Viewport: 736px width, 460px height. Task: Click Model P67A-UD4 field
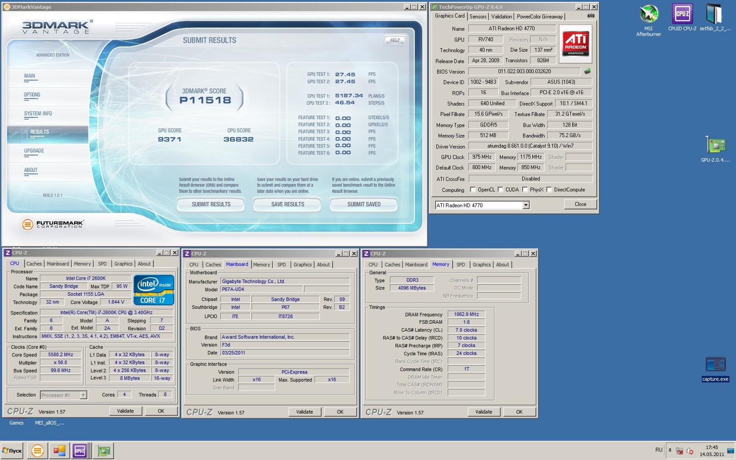pyautogui.click(x=262, y=290)
